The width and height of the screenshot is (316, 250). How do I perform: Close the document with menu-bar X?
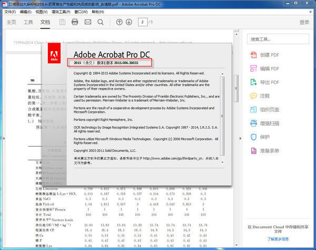pos(311,12)
